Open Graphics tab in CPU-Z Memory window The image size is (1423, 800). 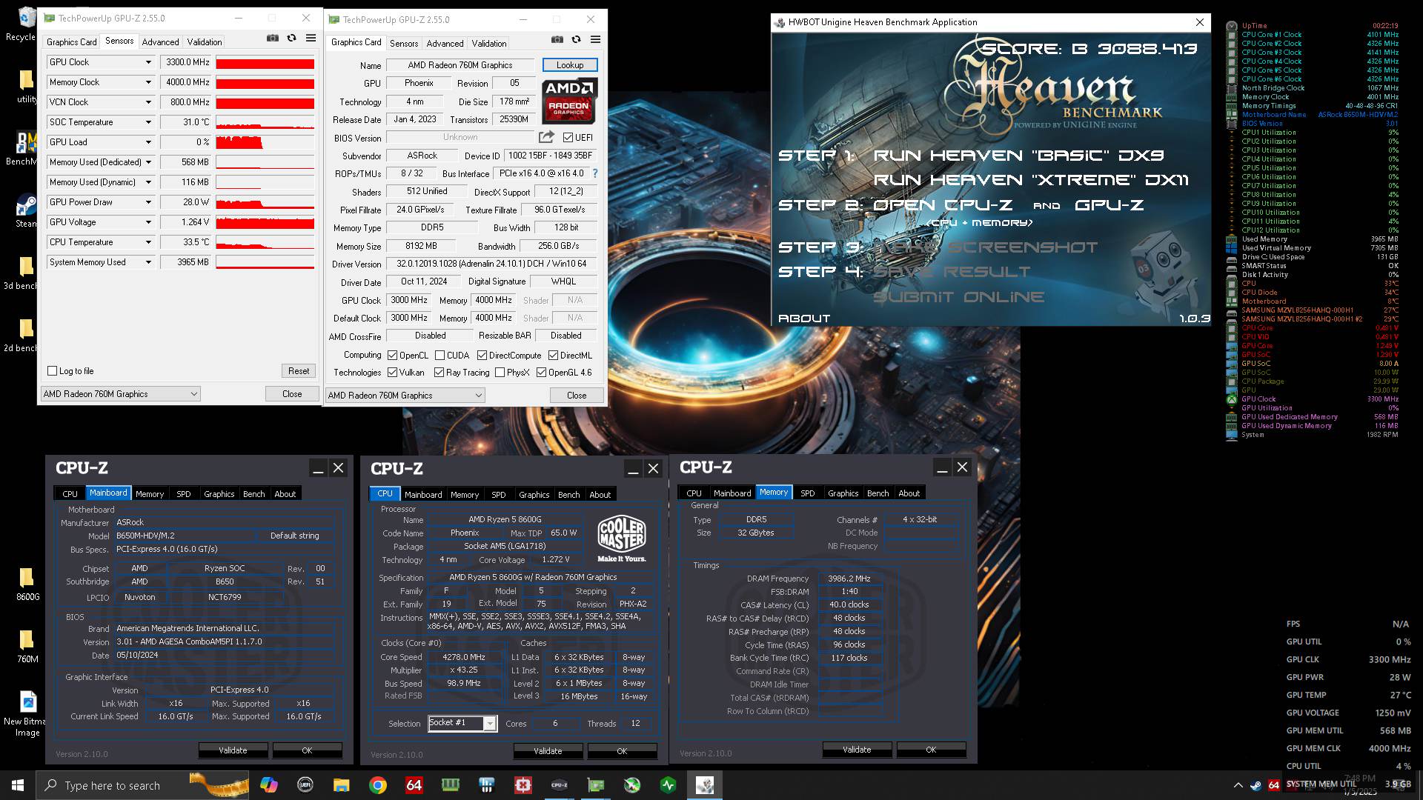pos(843,493)
